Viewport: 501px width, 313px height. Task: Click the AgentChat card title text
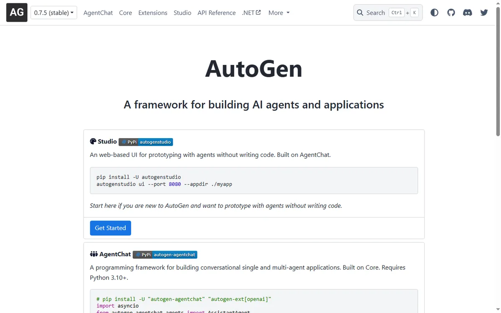coord(115,254)
